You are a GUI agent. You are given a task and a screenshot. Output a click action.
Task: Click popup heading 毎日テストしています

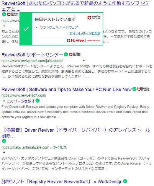click(x=55, y=20)
